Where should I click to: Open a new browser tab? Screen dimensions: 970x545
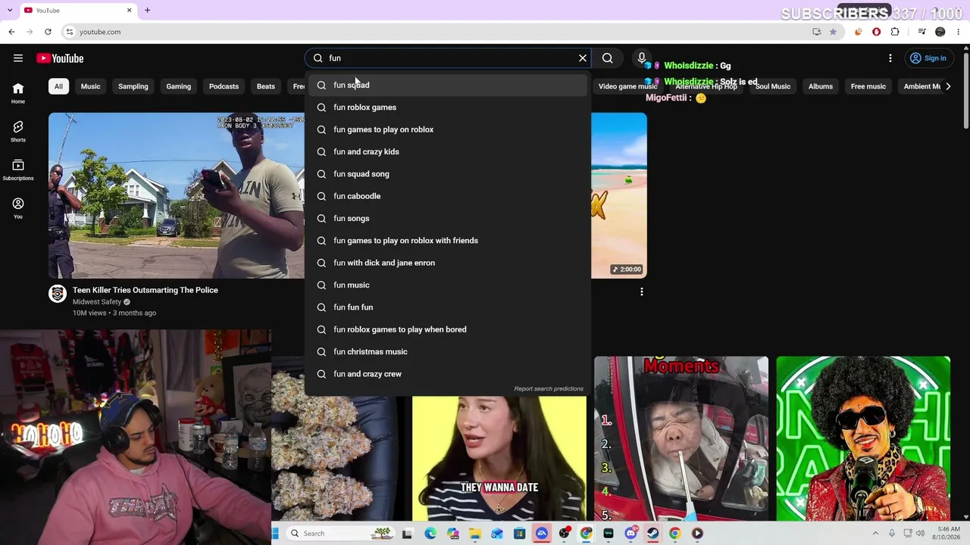(x=147, y=11)
